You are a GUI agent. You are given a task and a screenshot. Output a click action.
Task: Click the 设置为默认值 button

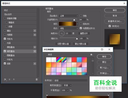pyautogui.click(x=63, y=44)
